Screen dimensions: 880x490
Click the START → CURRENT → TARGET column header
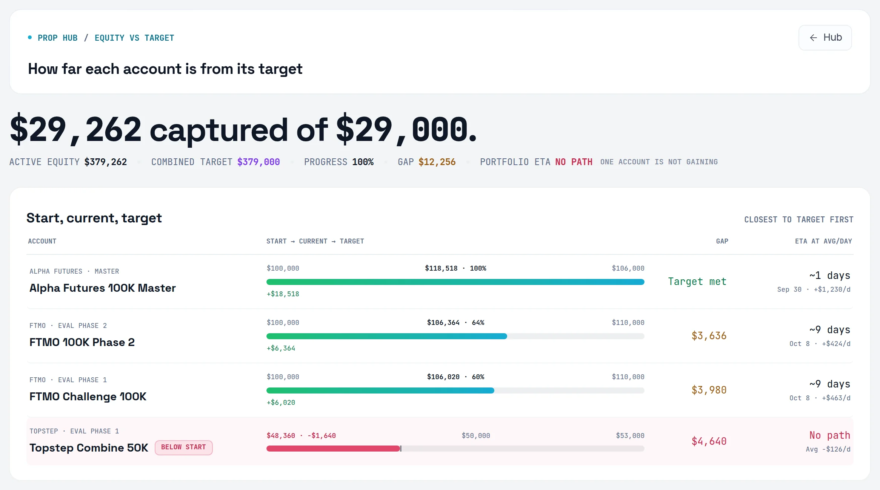coord(315,241)
